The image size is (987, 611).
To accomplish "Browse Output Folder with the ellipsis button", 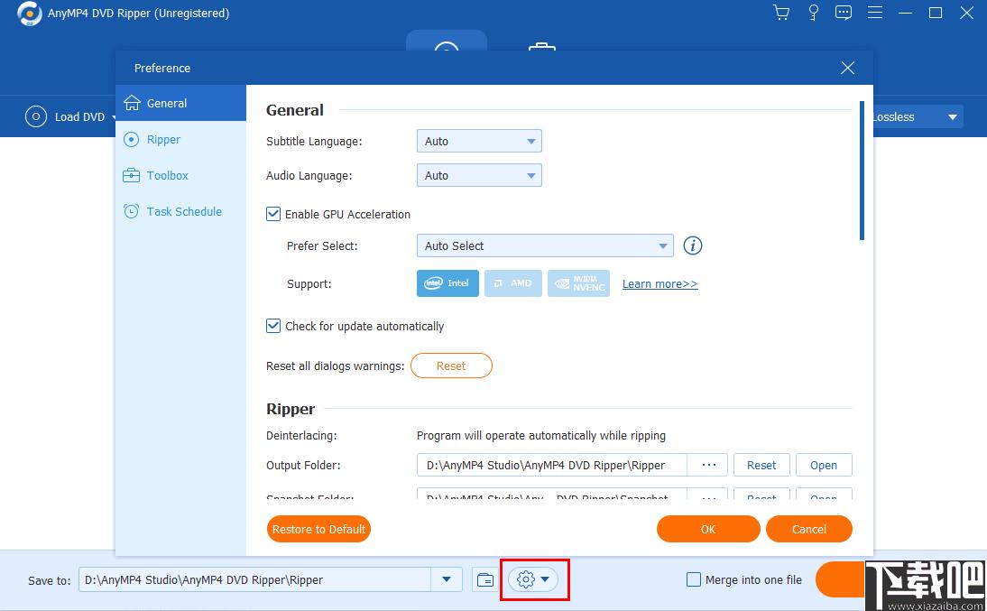I will tap(709, 466).
